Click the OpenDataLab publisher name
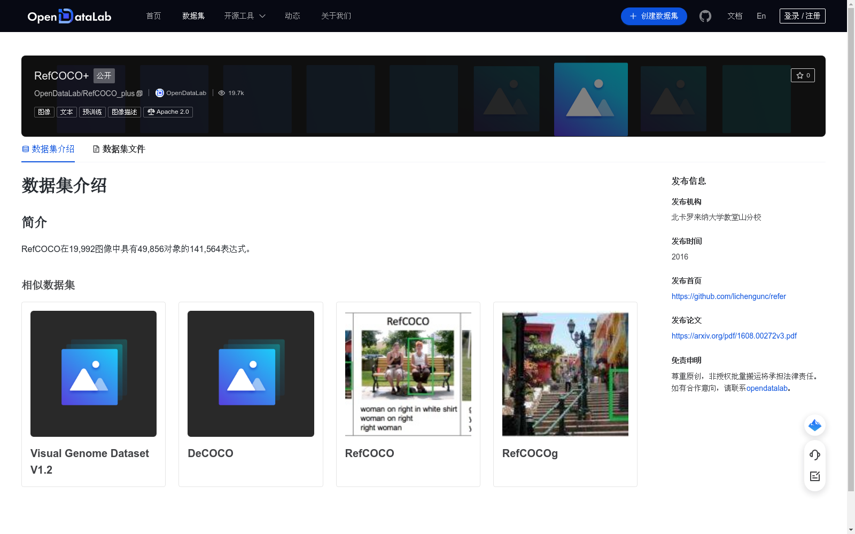 point(186,93)
